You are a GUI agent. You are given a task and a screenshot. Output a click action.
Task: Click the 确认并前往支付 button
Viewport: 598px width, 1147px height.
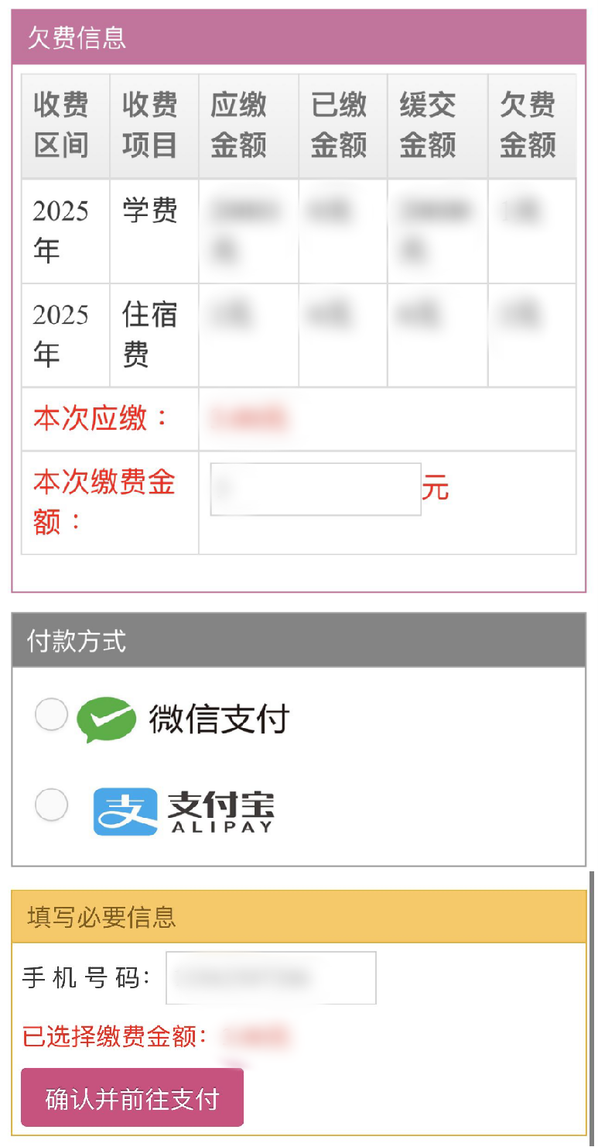pyautogui.click(x=132, y=1098)
